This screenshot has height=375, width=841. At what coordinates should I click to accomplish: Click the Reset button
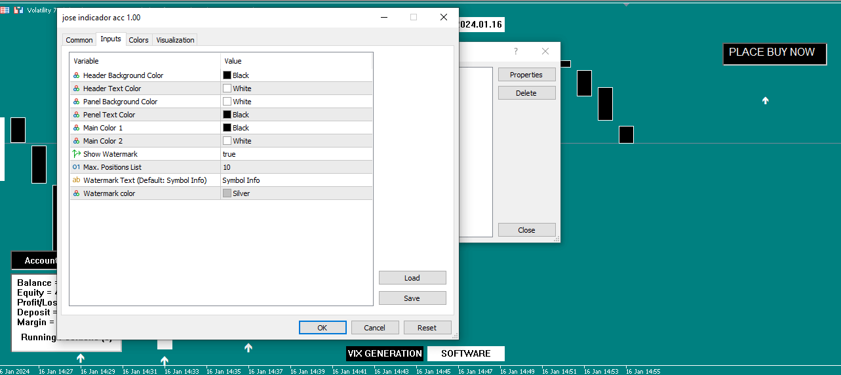coord(427,328)
